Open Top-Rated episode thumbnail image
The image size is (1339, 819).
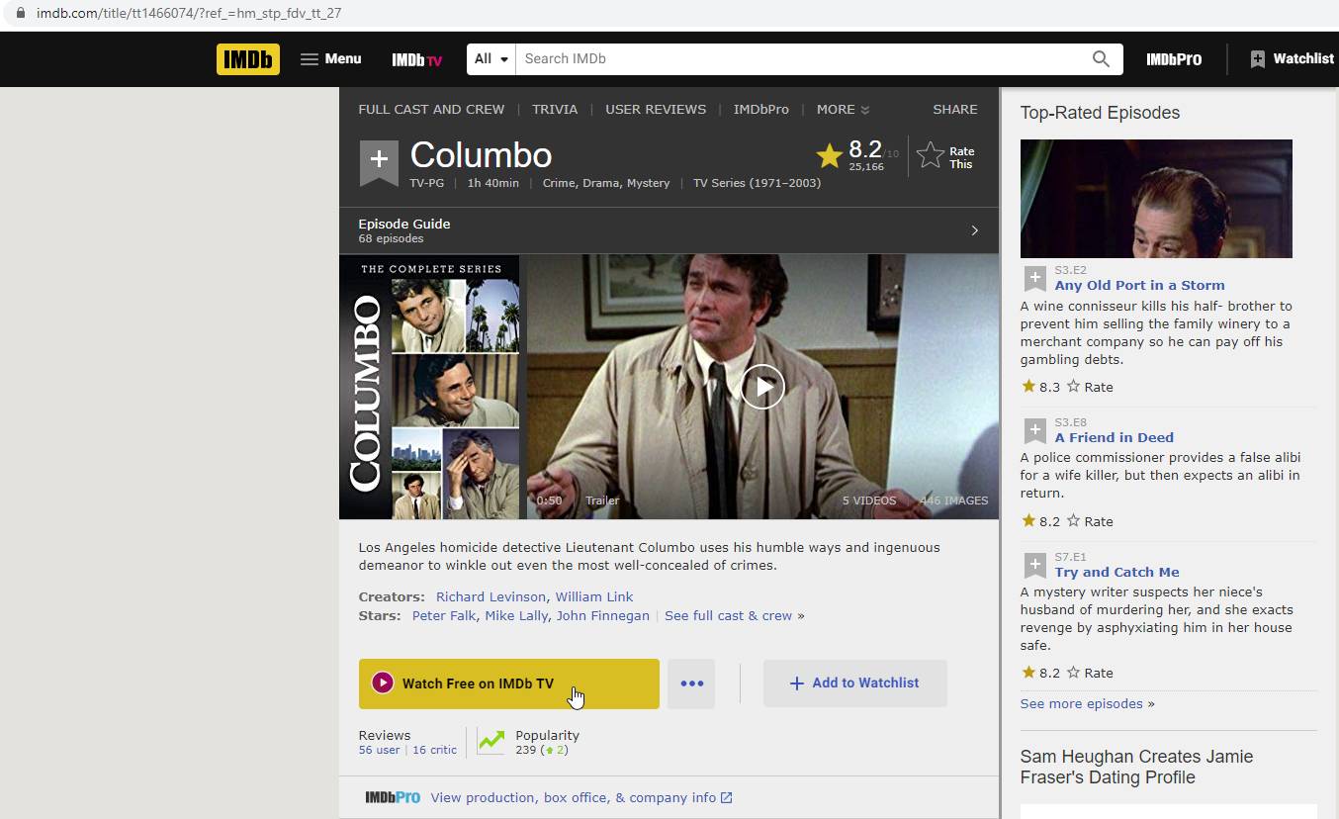(x=1156, y=199)
